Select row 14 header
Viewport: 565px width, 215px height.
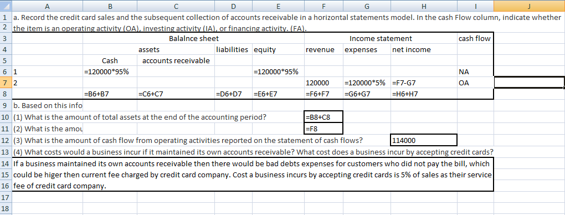(6, 163)
